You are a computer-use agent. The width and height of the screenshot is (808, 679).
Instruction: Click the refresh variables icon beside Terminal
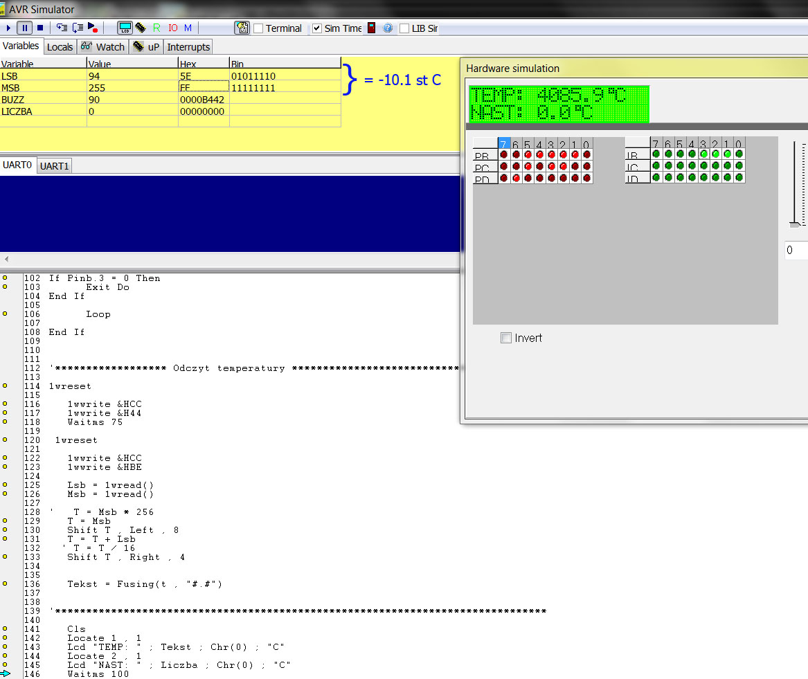click(x=242, y=28)
